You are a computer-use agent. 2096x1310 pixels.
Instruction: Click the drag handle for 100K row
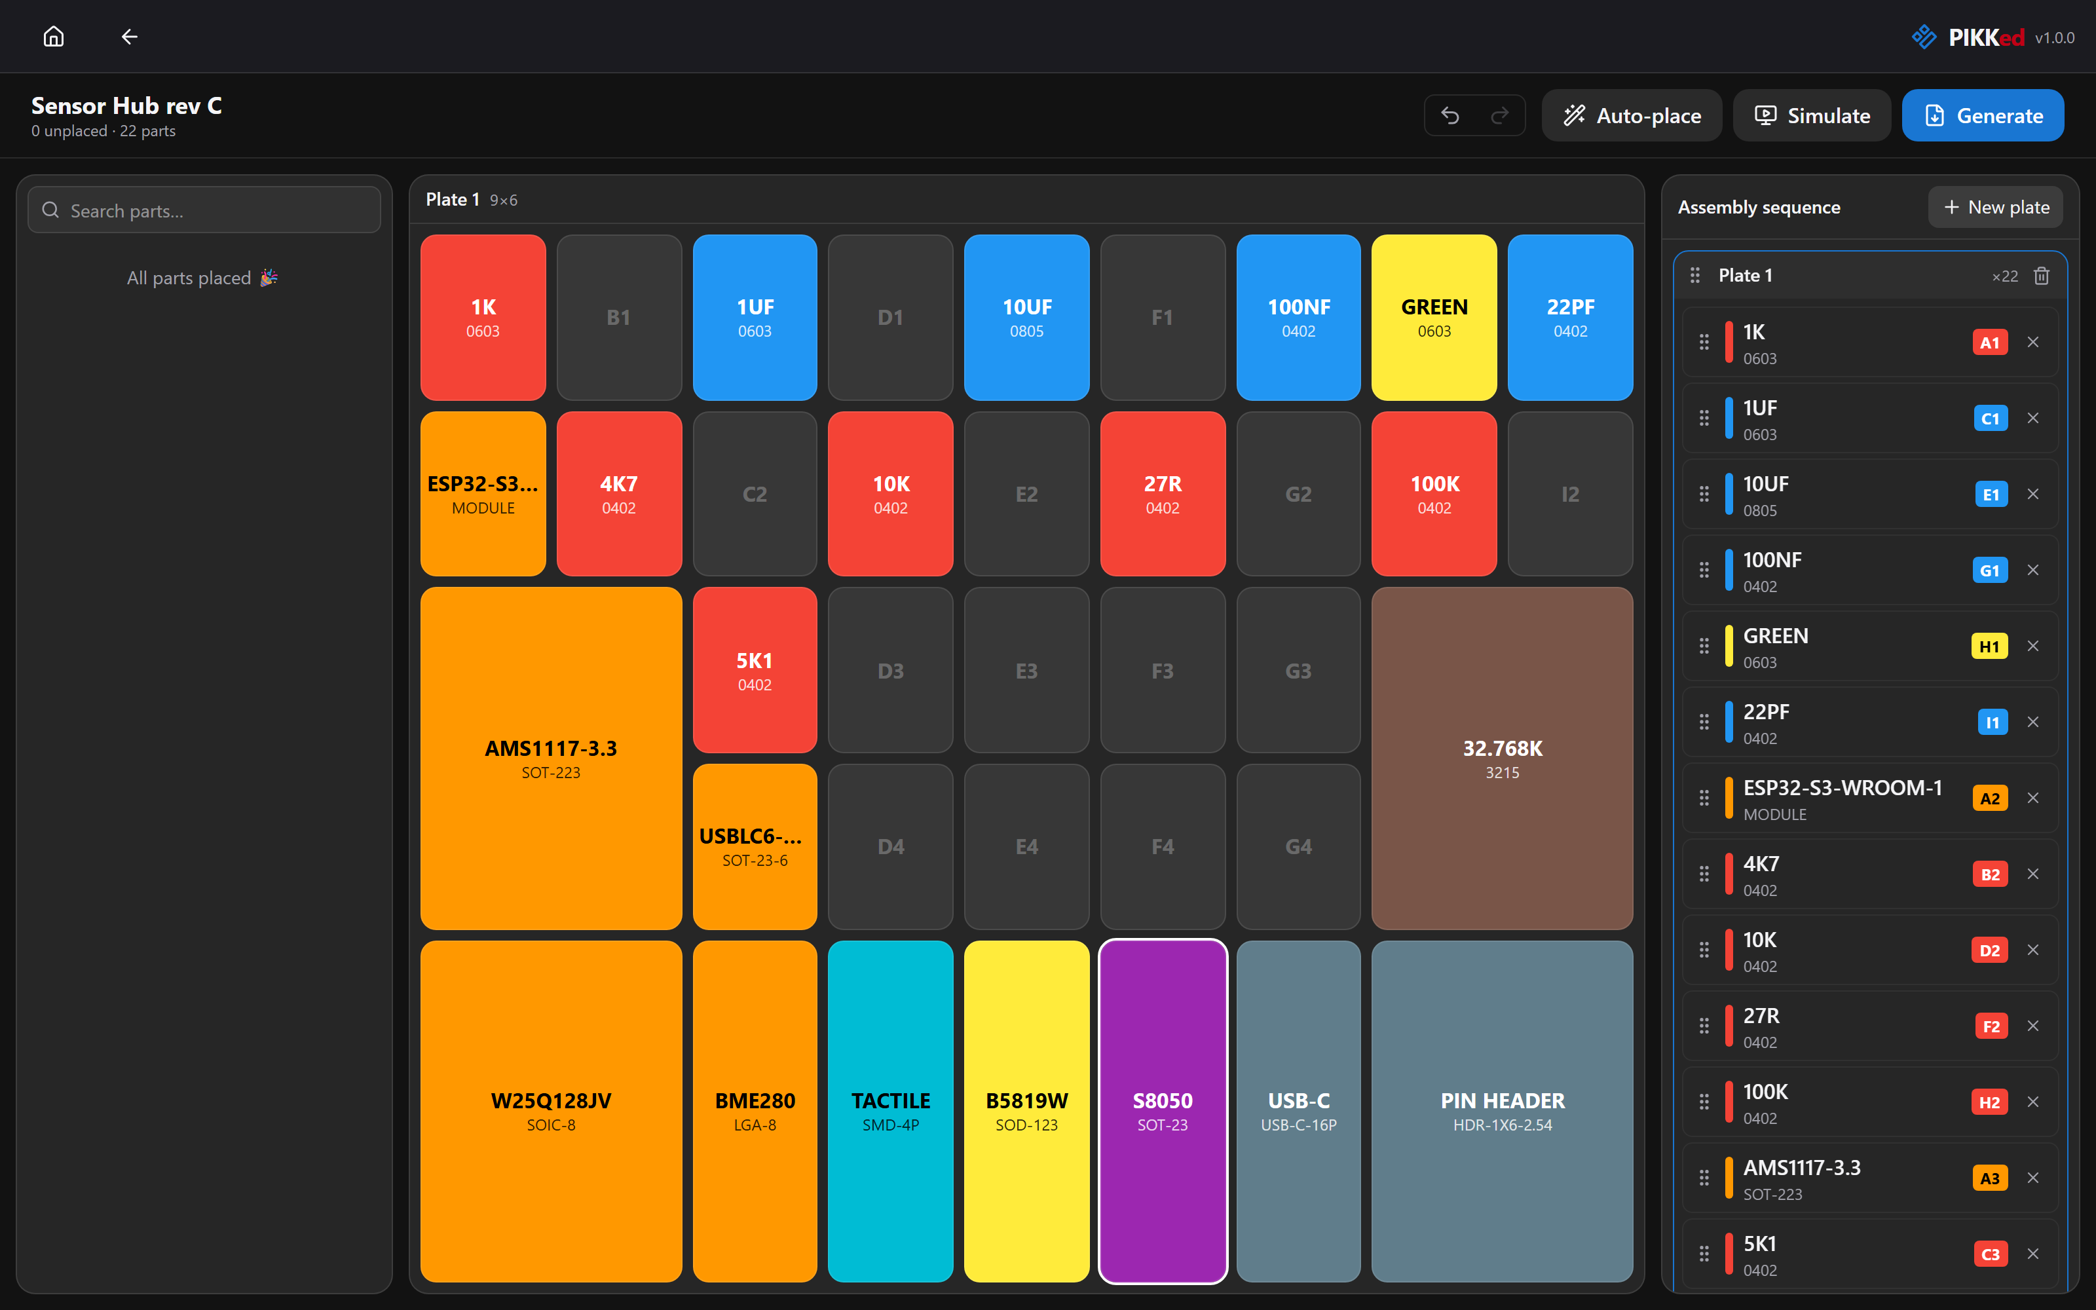point(1704,1102)
